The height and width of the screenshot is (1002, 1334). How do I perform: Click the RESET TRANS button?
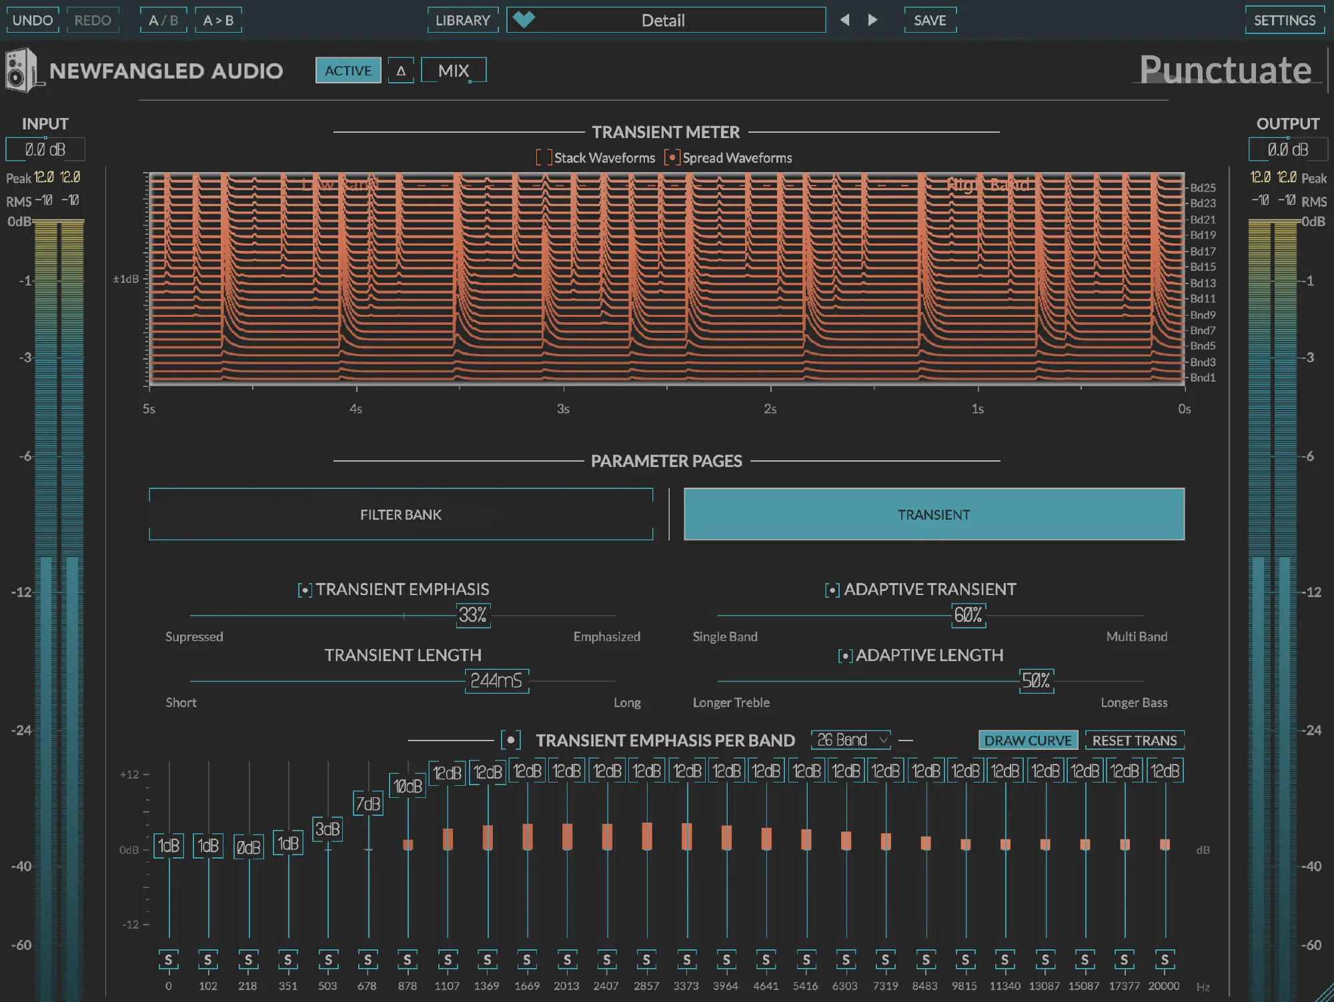point(1134,740)
